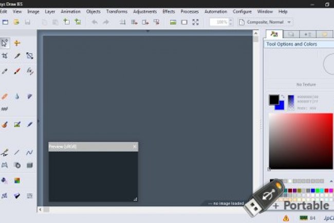
Task: Select the yellow move tool
Action: click(x=17, y=43)
